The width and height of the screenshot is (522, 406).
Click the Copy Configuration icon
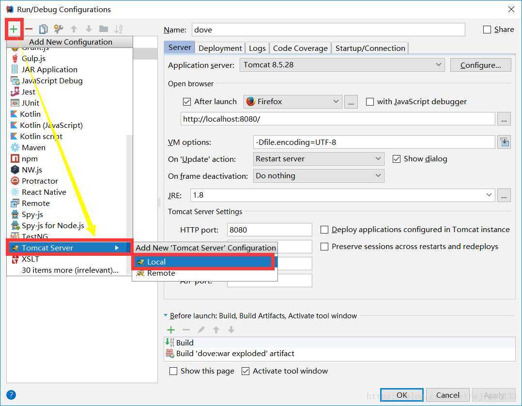click(43, 29)
